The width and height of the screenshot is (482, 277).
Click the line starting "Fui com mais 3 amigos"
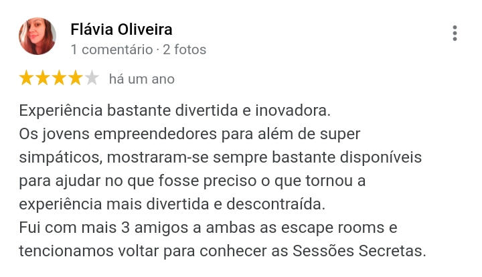[208, 227]
